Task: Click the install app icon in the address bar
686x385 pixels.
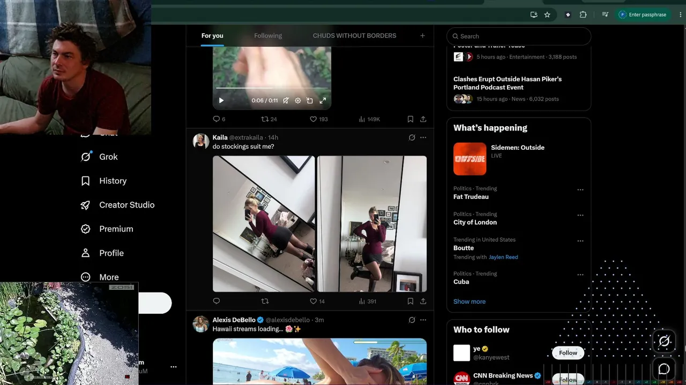Action: coord(534,15)
